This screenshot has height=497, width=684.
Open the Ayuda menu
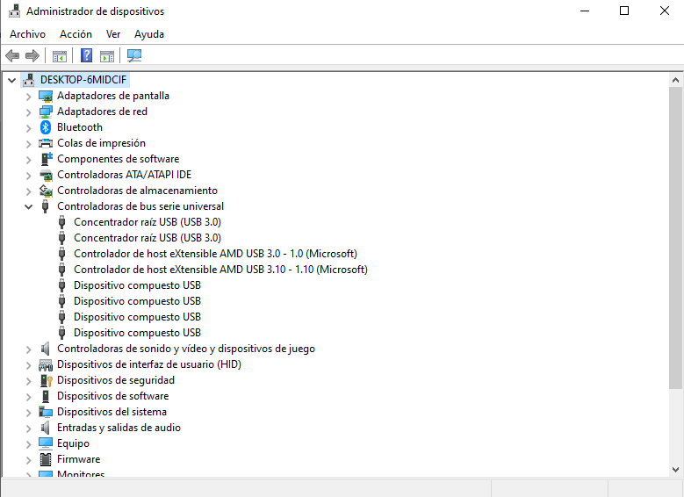pos(149,34)
